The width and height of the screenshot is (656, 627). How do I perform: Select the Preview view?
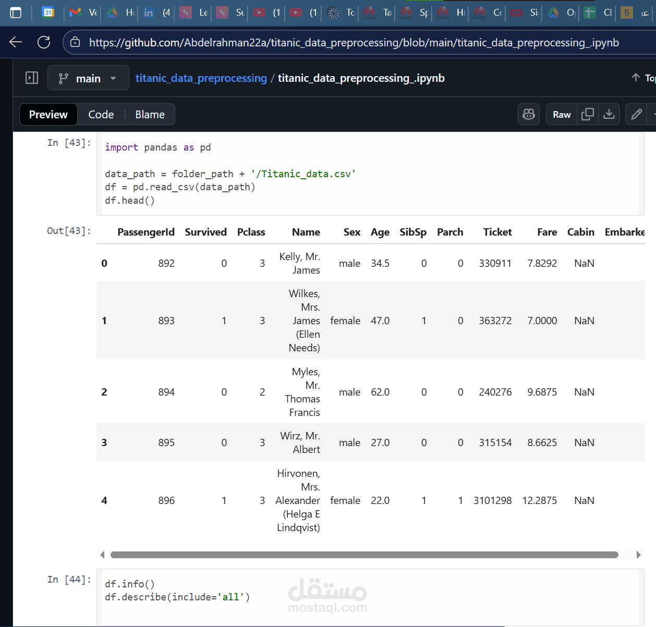48,115
